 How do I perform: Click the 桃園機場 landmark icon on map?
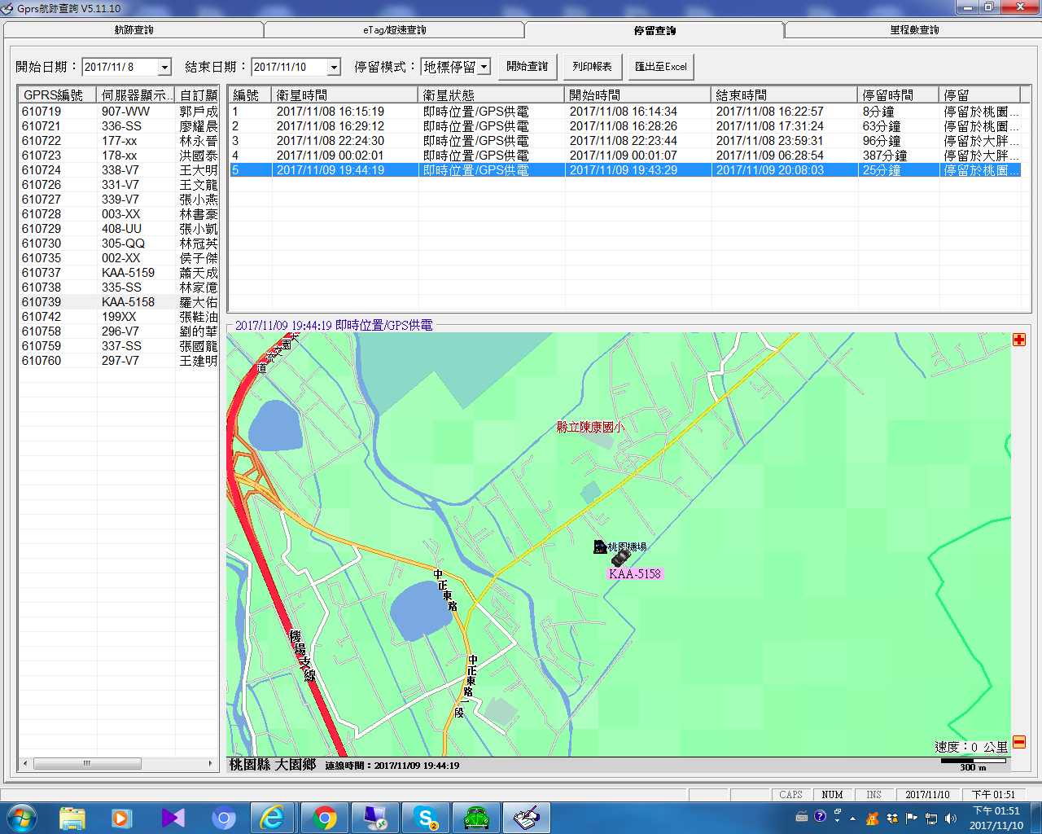[x=601, y=546]
